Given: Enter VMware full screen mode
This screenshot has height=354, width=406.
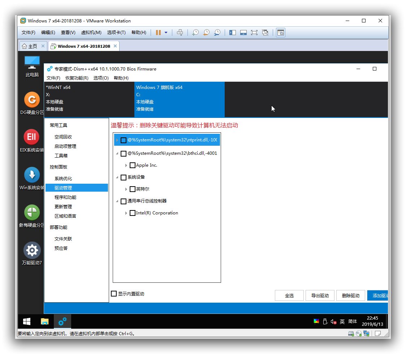Looking at the screenshot, I should [x=254, y=33].
